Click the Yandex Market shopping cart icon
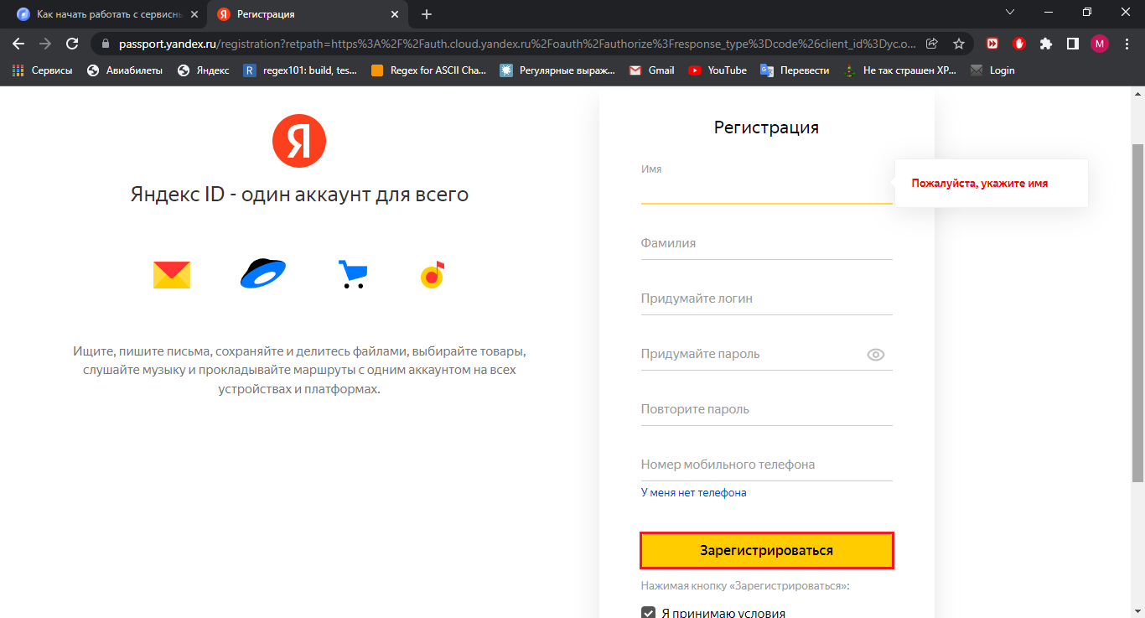The height and width of the screenshot is (618, 1145). point(352,274)
